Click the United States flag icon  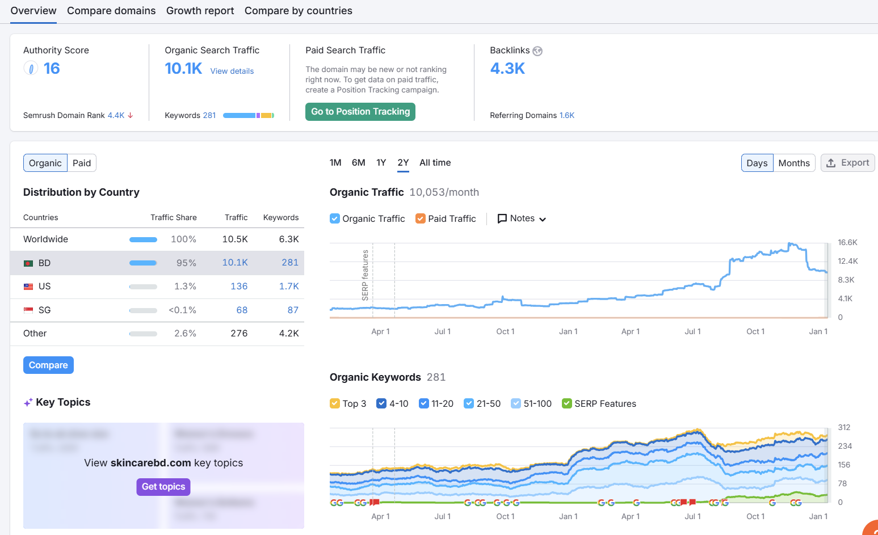[x=28, y=287]
